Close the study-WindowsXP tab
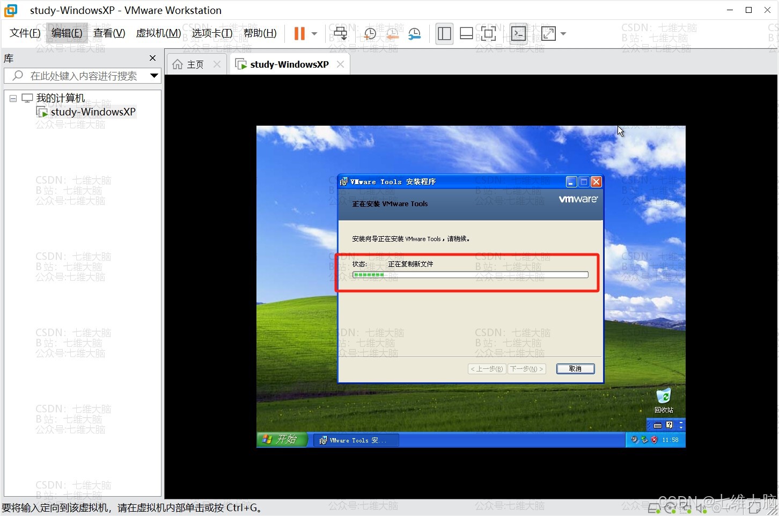Viewport: 779px width, 516px height. (x=340, y=64)
